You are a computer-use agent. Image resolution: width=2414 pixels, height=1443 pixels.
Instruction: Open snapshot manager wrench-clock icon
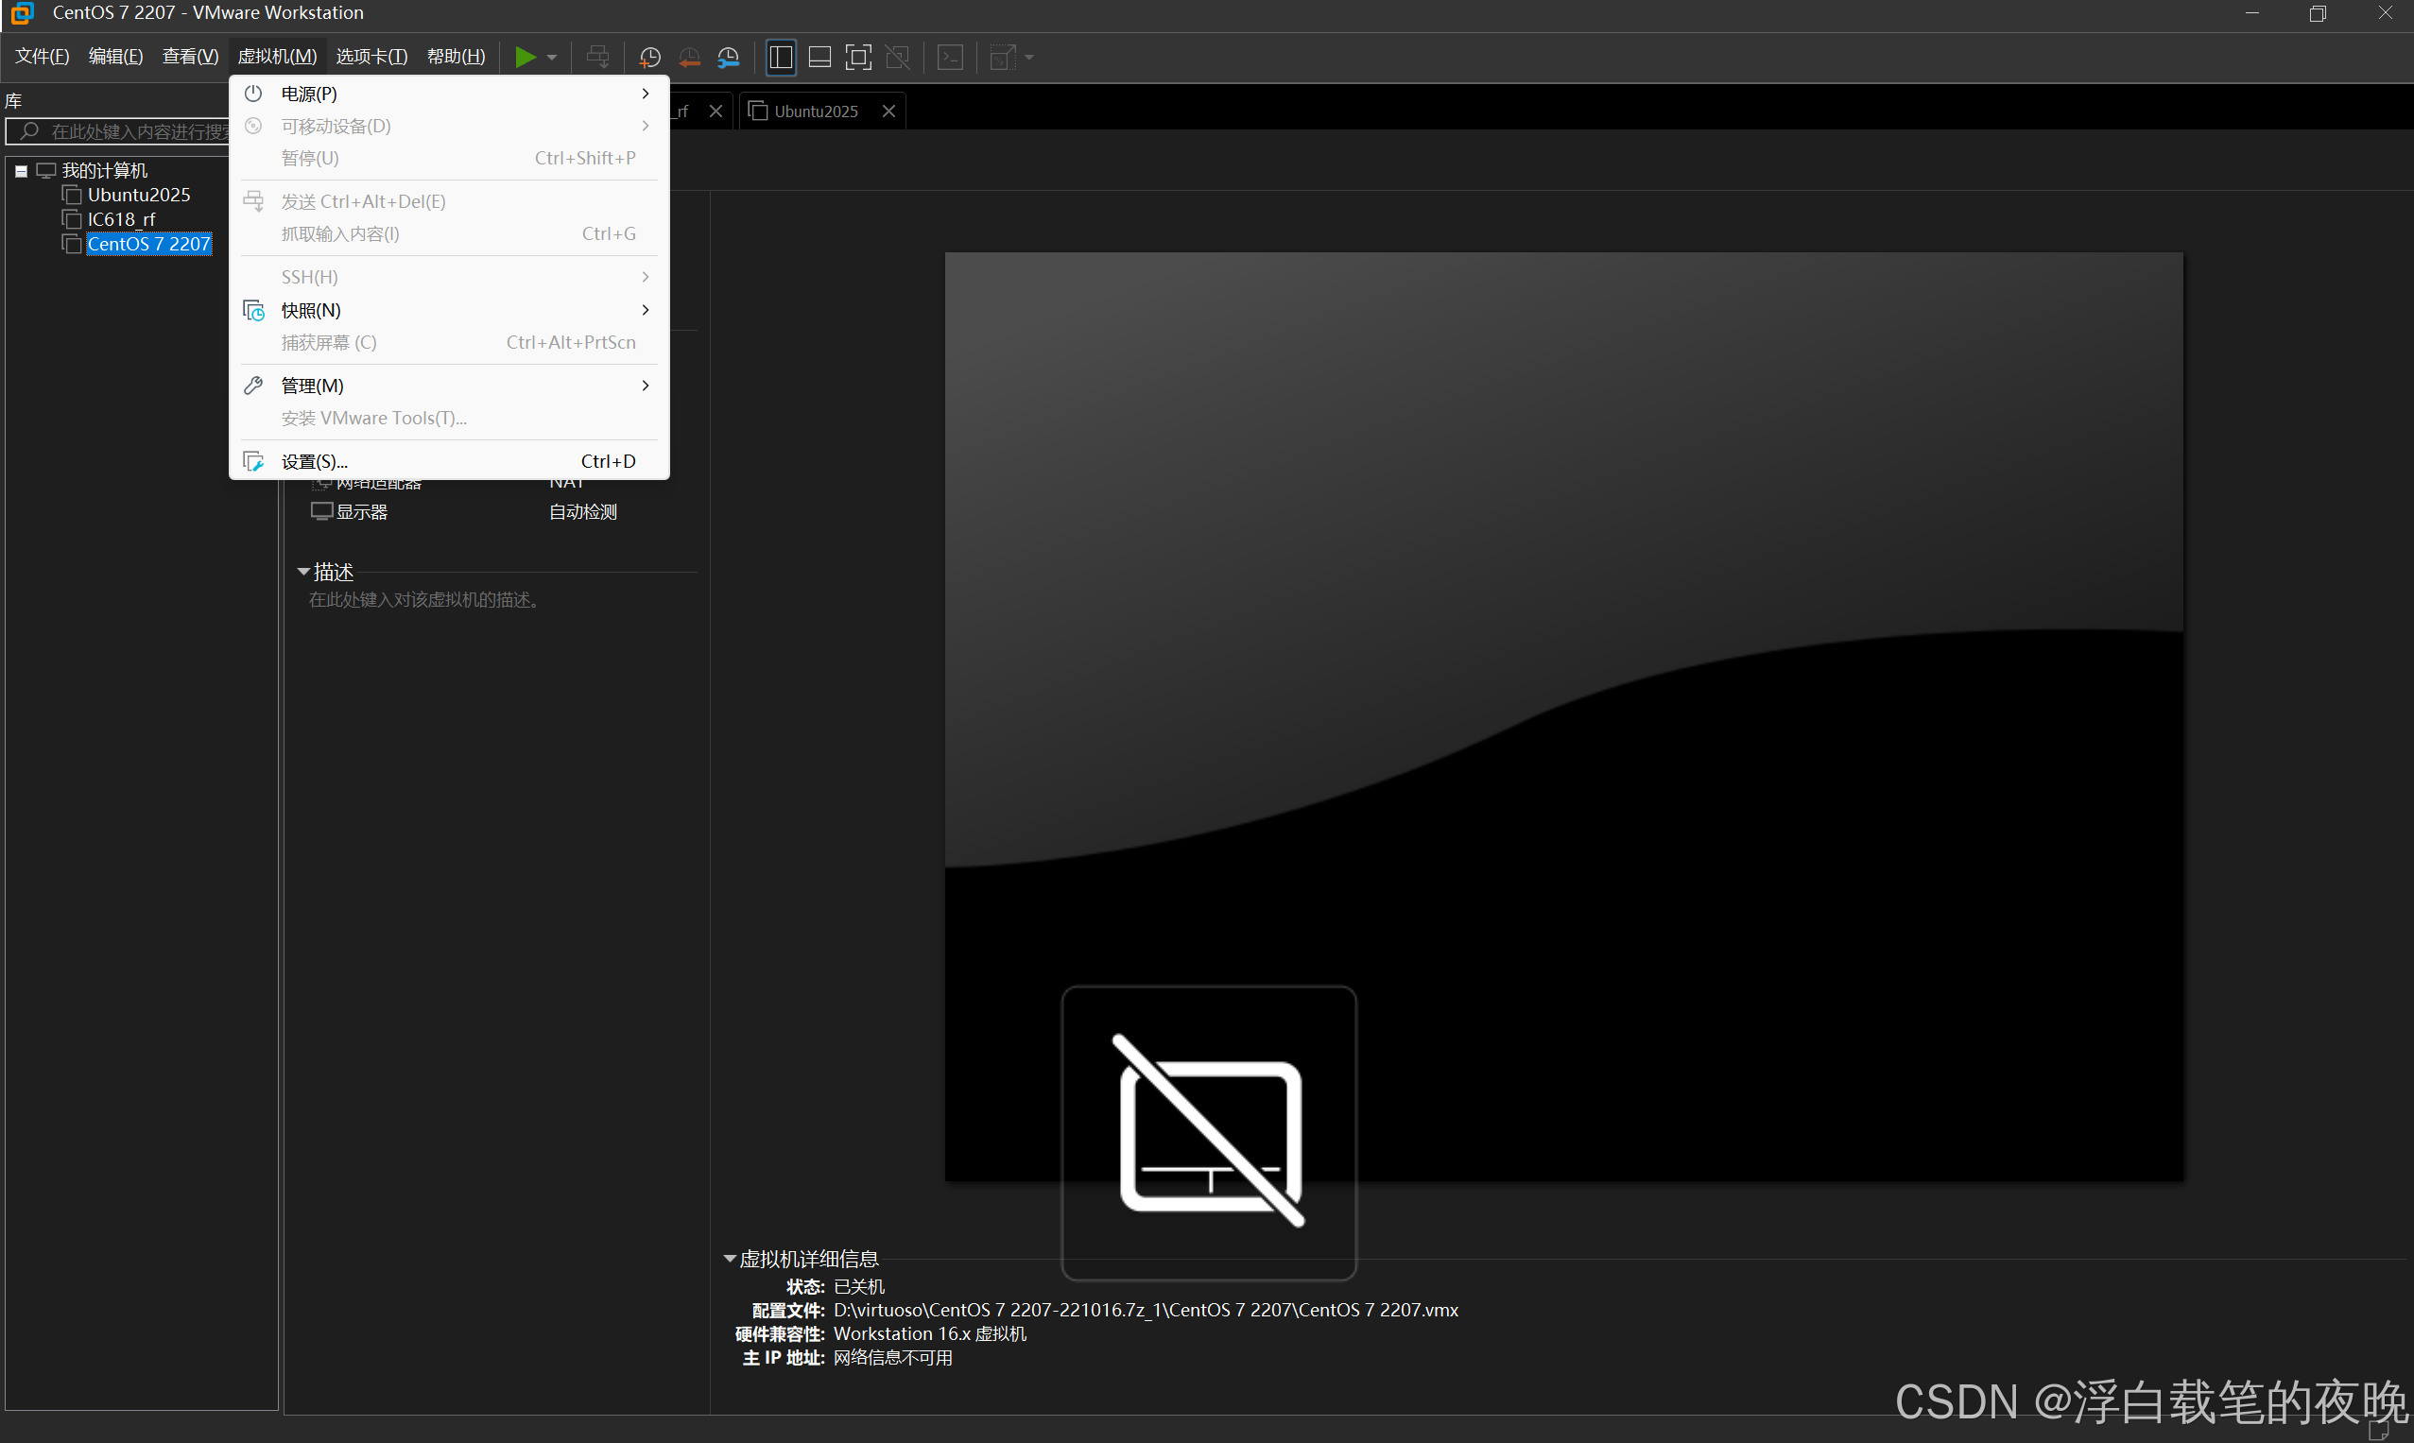click(728, 58)
